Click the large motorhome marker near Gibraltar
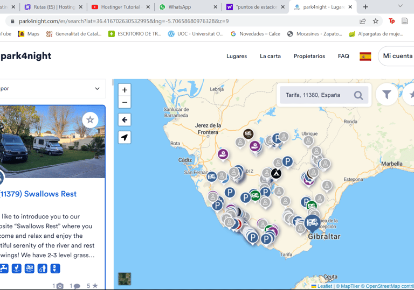414x290 pixels. 312,222
